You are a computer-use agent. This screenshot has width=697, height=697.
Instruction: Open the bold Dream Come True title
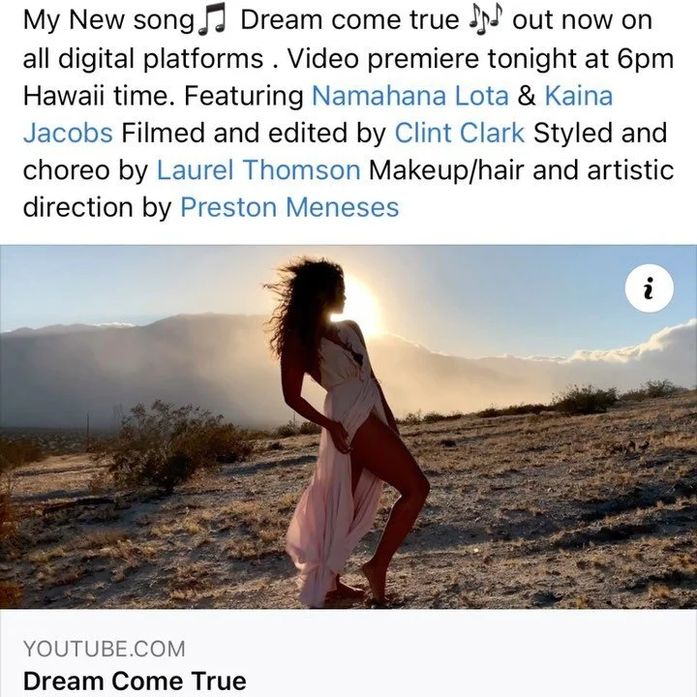coord(135,681)
